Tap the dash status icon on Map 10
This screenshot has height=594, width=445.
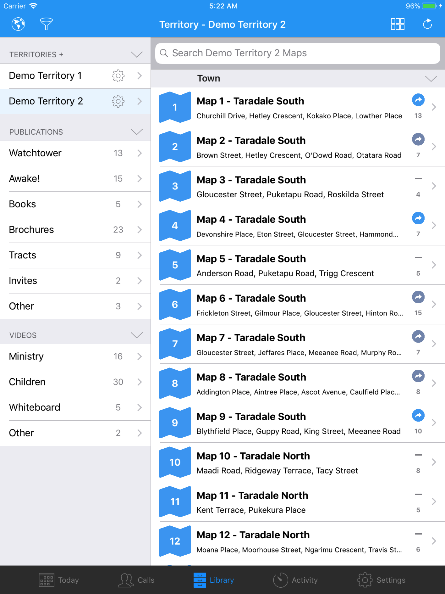(418, 455)
